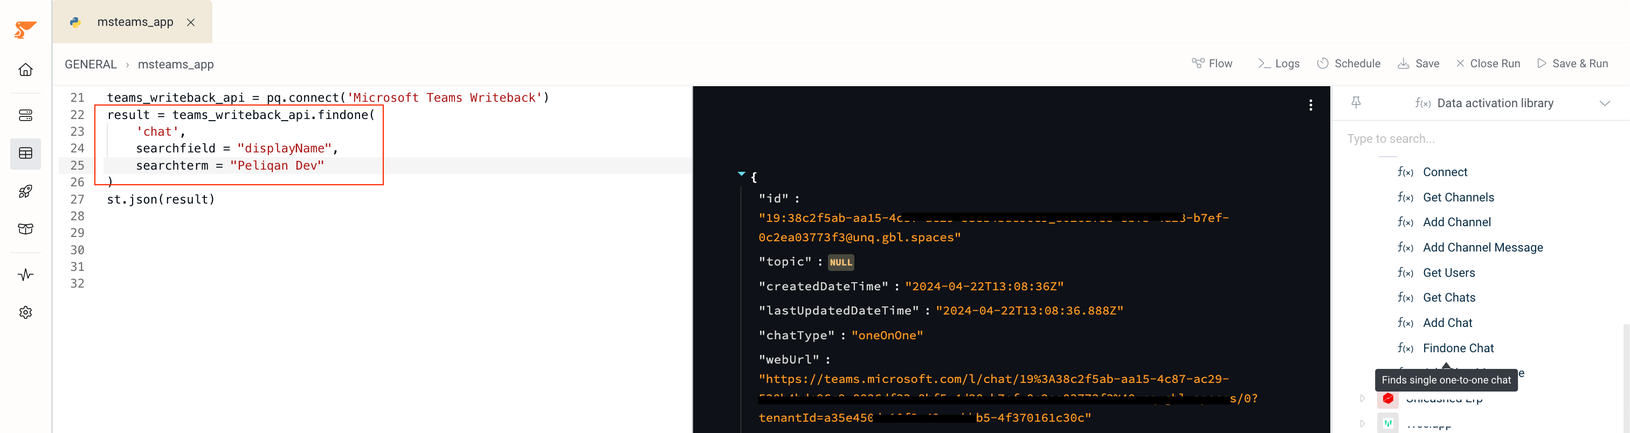Viewport: 1630px width, 433px height.
Task: Select the Get Users function
Action: (1448, 273)
